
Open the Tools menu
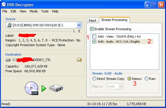[x=45, y=11]
